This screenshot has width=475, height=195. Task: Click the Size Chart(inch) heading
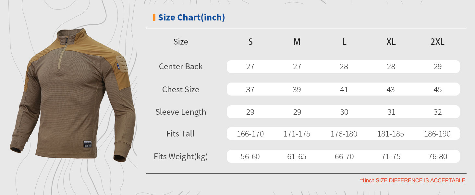[191, 18]
